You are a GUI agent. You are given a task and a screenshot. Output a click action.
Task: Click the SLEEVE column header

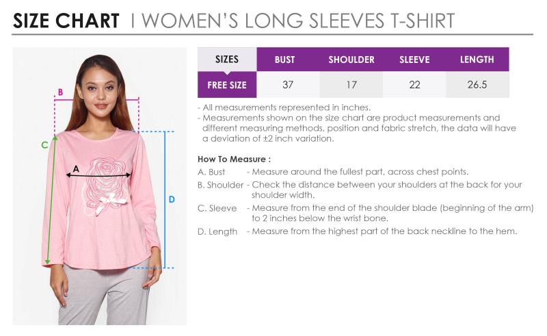[x=414, y=60]
